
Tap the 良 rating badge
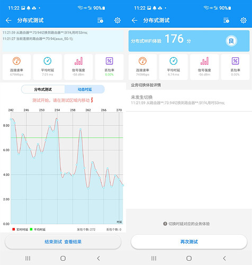[x=231, y=41]
